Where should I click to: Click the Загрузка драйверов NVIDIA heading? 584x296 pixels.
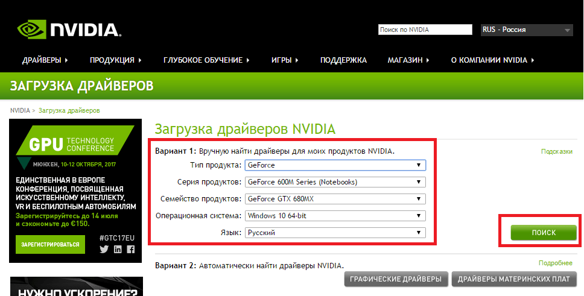tap(245, 129)
